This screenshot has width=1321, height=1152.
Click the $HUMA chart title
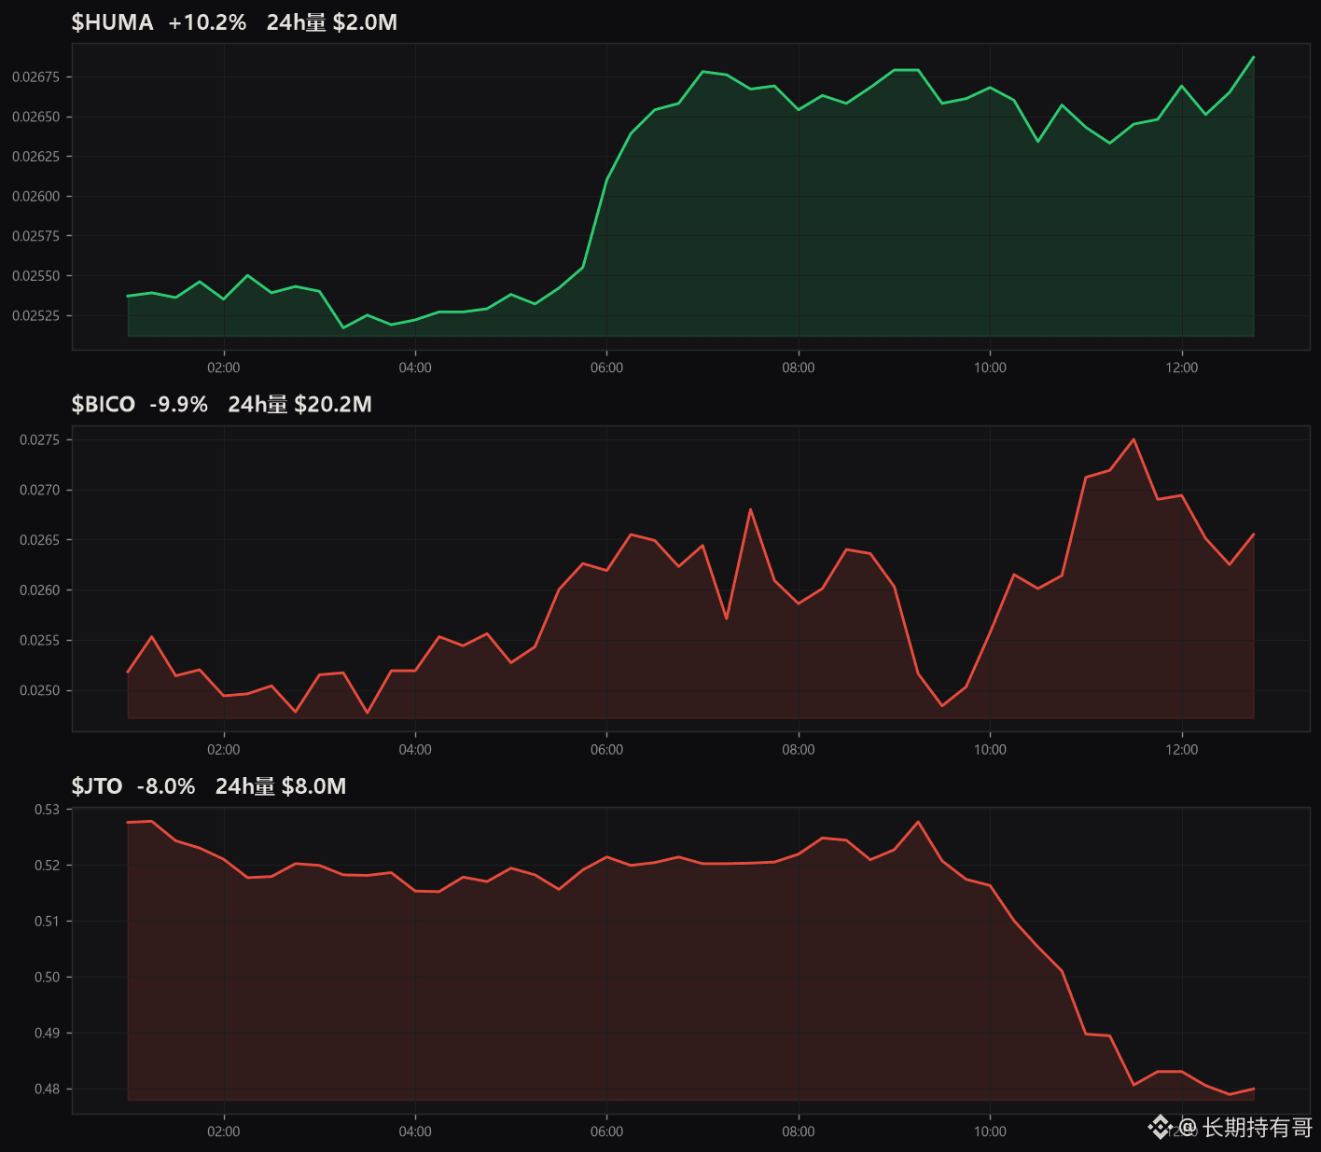click(x=112, y=22)
